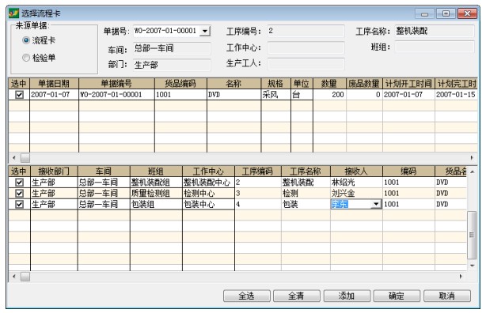Viewport: 486px width, 313px height.
Task: Toggle checkbox of 整机装配组 row
Action: tap(19, 183)
